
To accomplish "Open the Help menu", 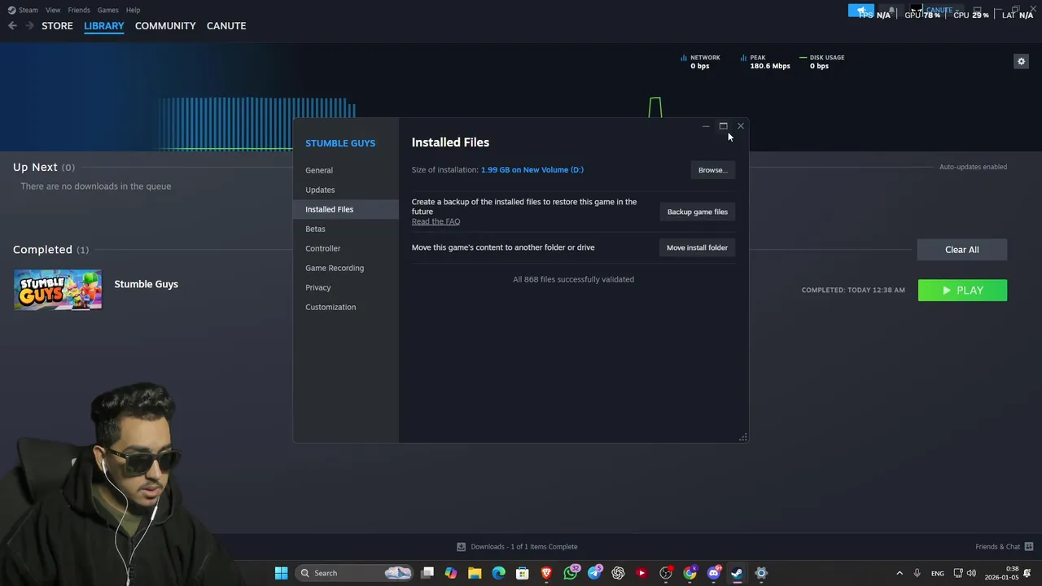I will tap(133, 10).
